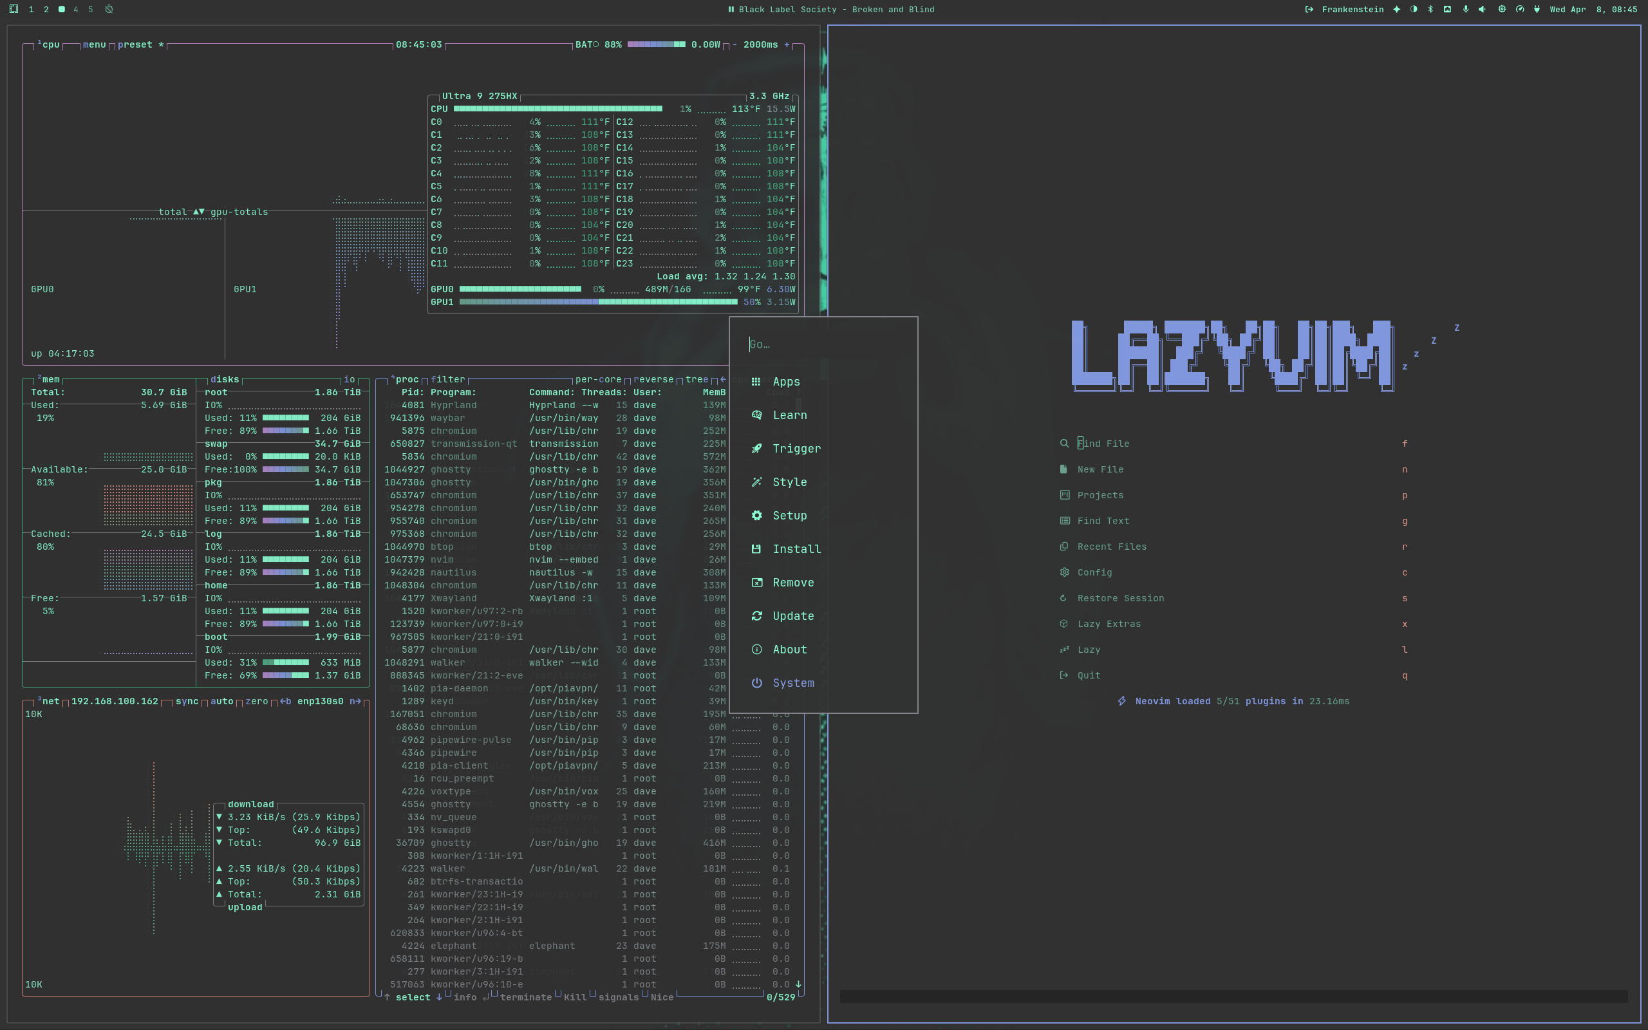Toggle the idle timer icon in waybar
The width and height of the screenshot is (1648, 1030).
(109, 9)
